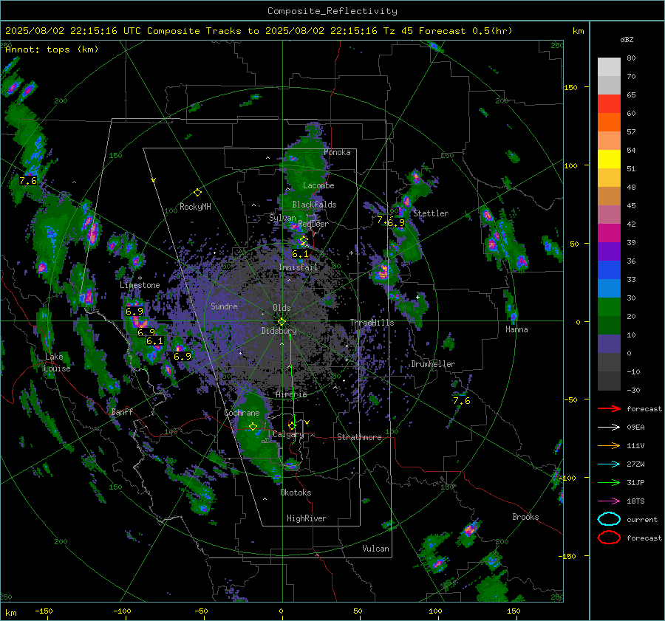The width and height of the screenshot is (665, 621).
Task: Click the Brooks city label
Action: (x=525, y=517)
